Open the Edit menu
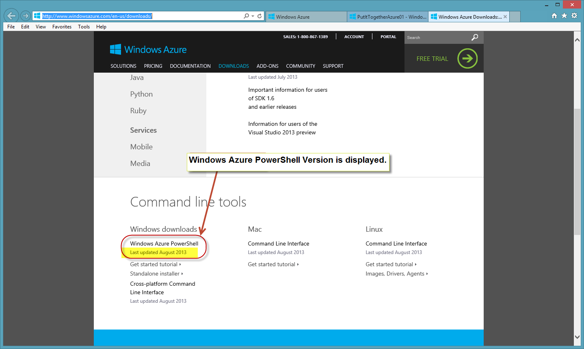 (25, 27)
